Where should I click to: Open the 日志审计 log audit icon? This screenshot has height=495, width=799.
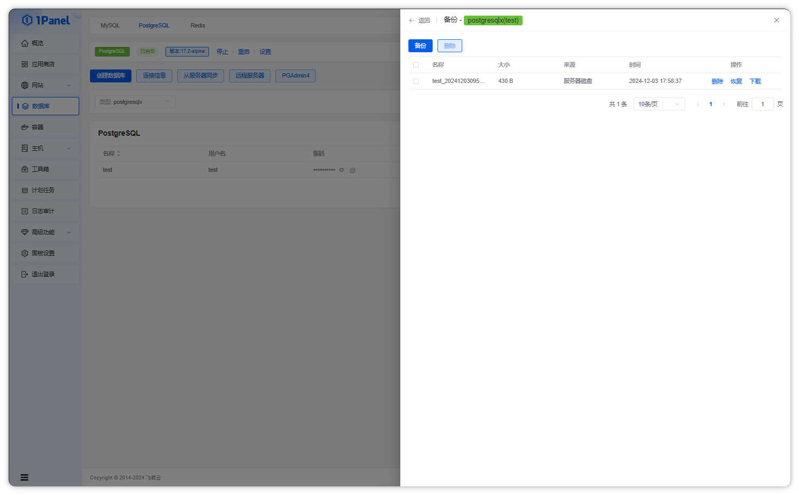25,211
